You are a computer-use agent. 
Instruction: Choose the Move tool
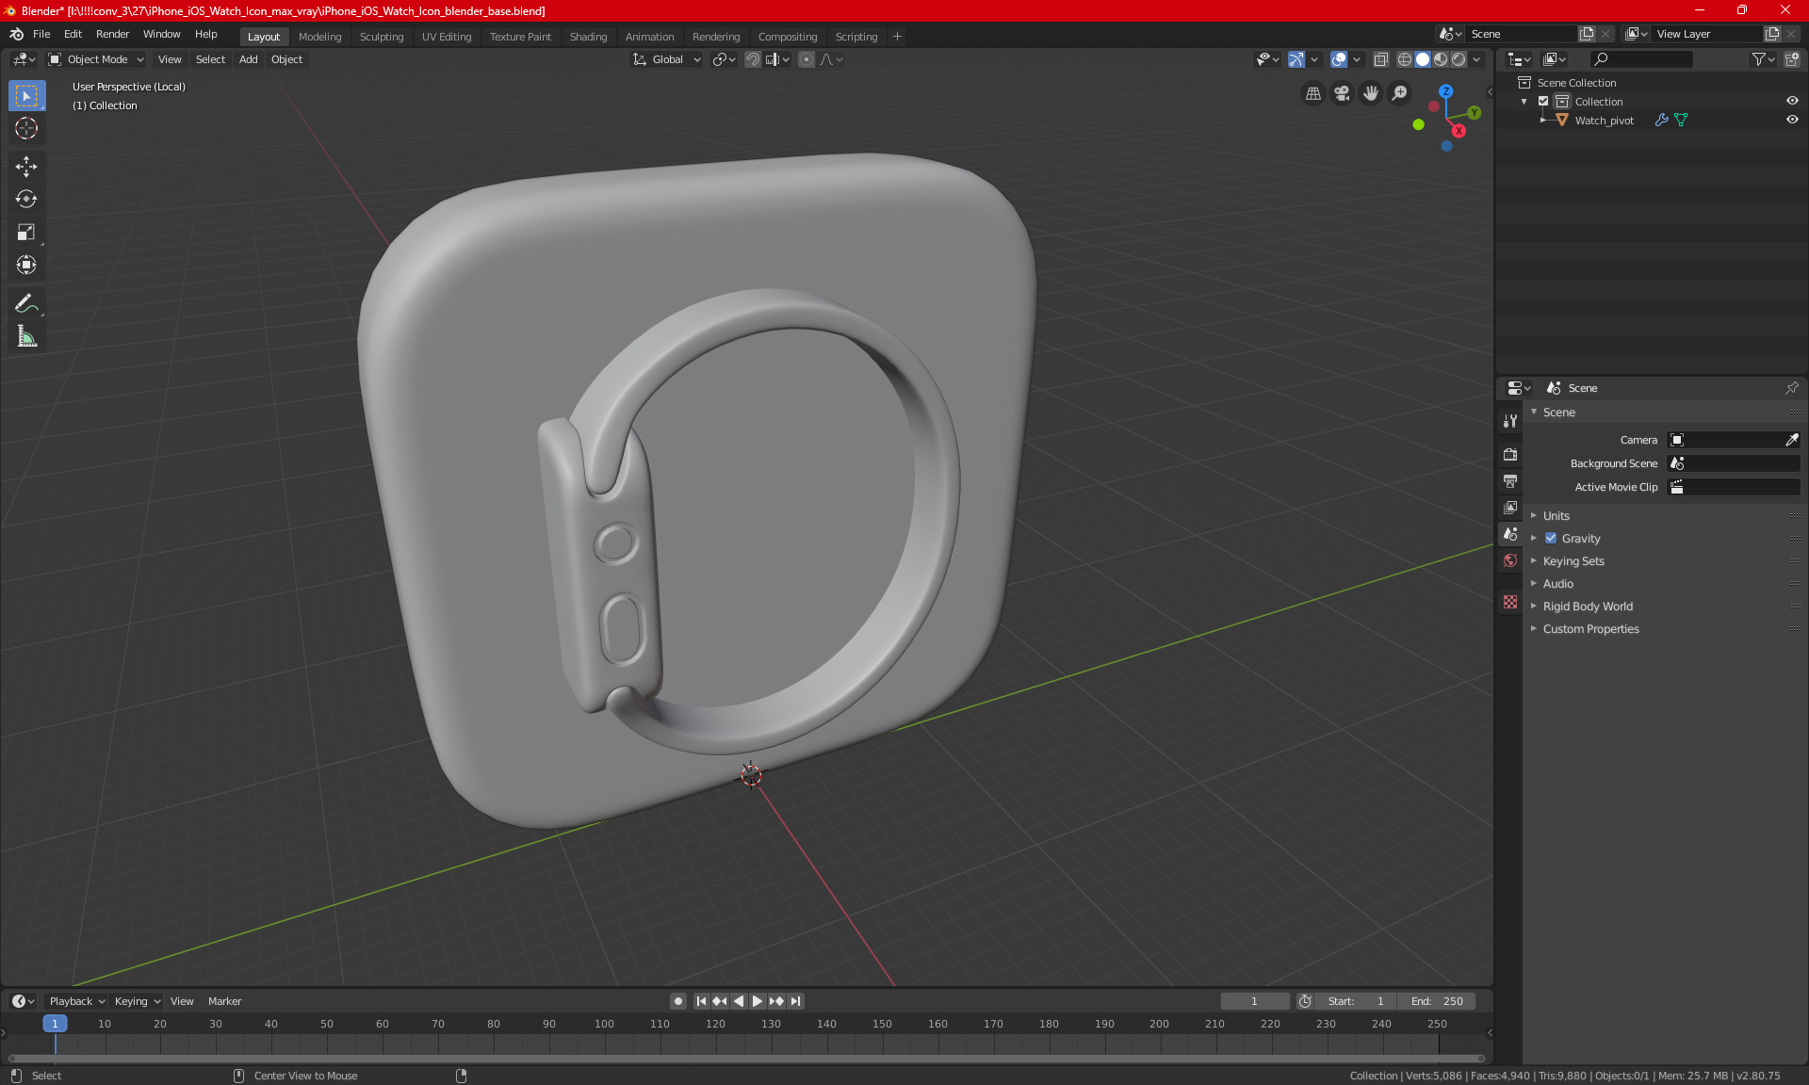pos(26,167)
